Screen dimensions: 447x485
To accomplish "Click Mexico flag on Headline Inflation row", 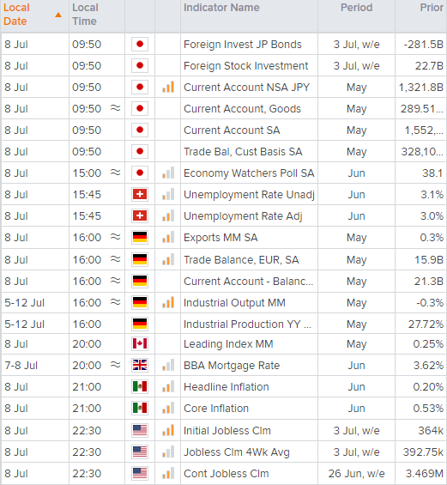I will pyautogui.click(x=140, y=387).
